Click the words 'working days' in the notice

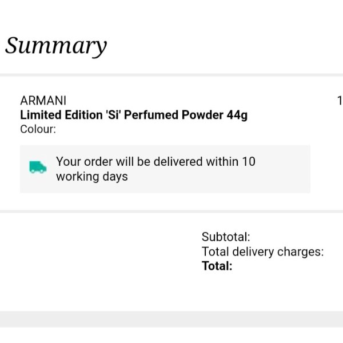click(92, 177)
